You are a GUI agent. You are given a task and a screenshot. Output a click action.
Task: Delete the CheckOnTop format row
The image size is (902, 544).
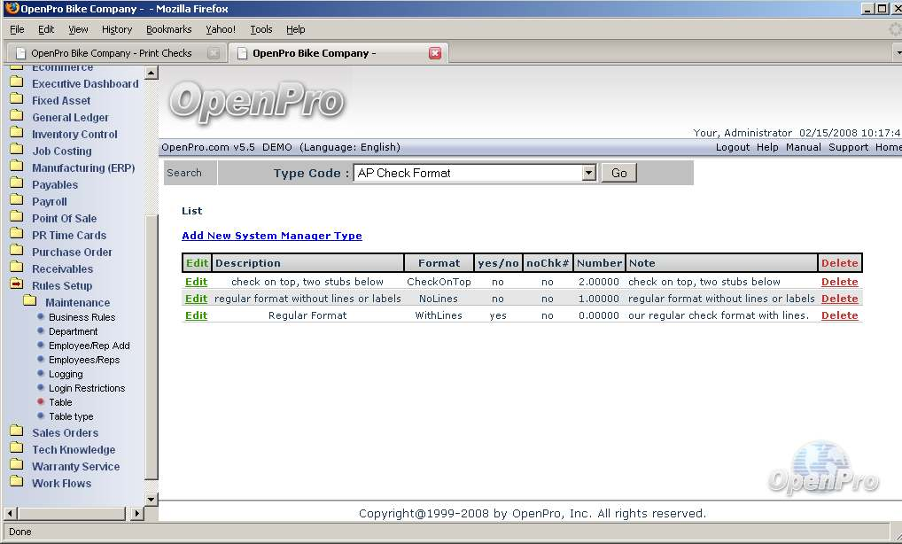click(839, 282)
